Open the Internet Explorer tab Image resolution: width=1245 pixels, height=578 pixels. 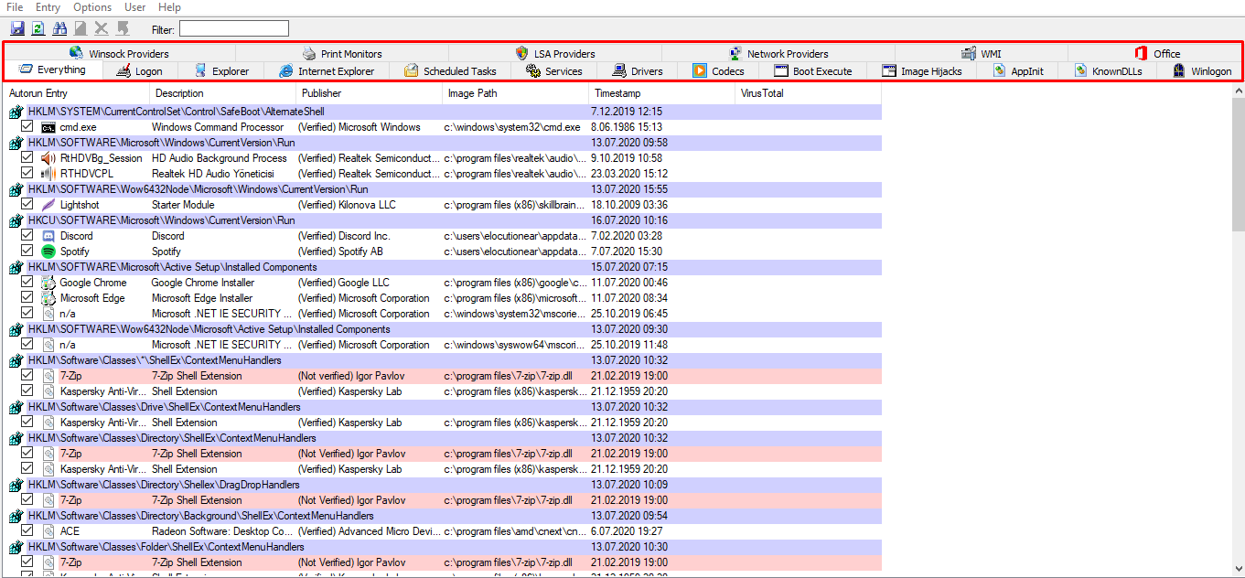(x=327, y=71)
